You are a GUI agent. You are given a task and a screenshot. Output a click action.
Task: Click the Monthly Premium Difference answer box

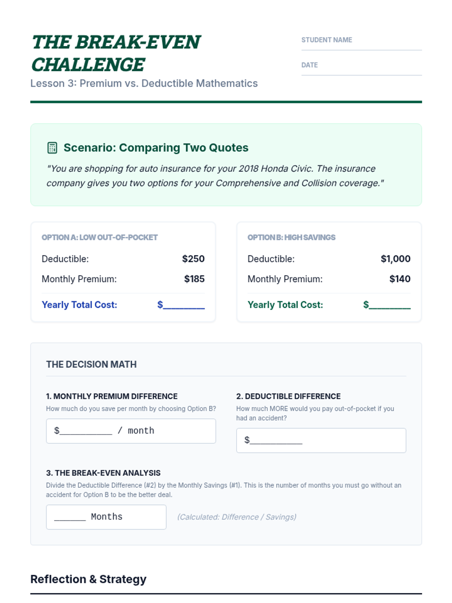[131, 431]
